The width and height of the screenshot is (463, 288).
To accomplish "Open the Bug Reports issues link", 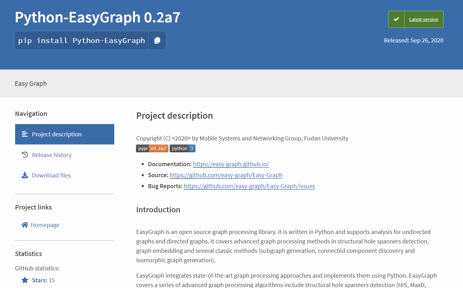I will [x=249, y=186].
